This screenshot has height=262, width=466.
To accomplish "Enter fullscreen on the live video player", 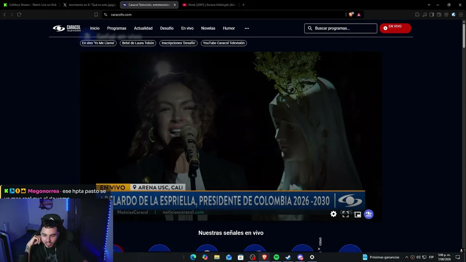I will (x=345, y=214).
